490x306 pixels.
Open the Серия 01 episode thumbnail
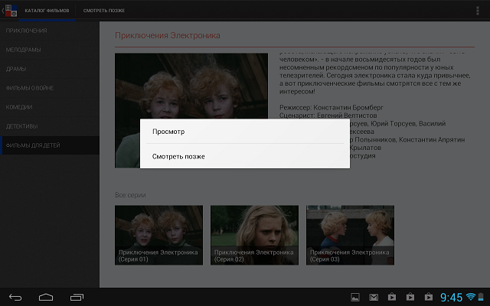click(x=158, y=235)
